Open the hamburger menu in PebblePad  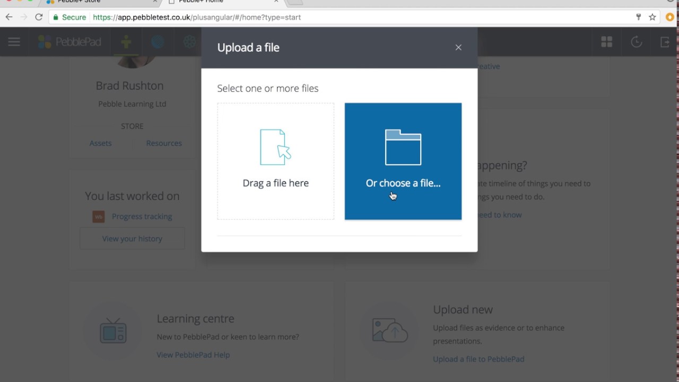coord(14,42)
